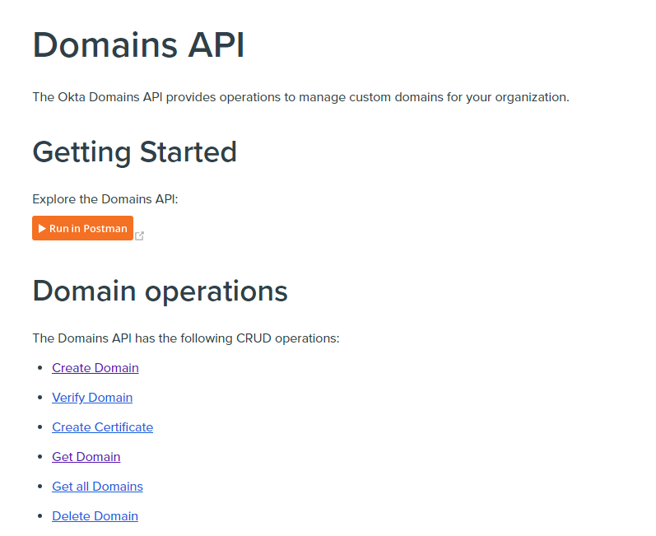
Task: Select the Domain operations section heading
Action: (x=160, y=291)
